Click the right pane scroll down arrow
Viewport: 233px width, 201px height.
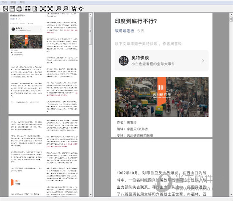(231, 195)
